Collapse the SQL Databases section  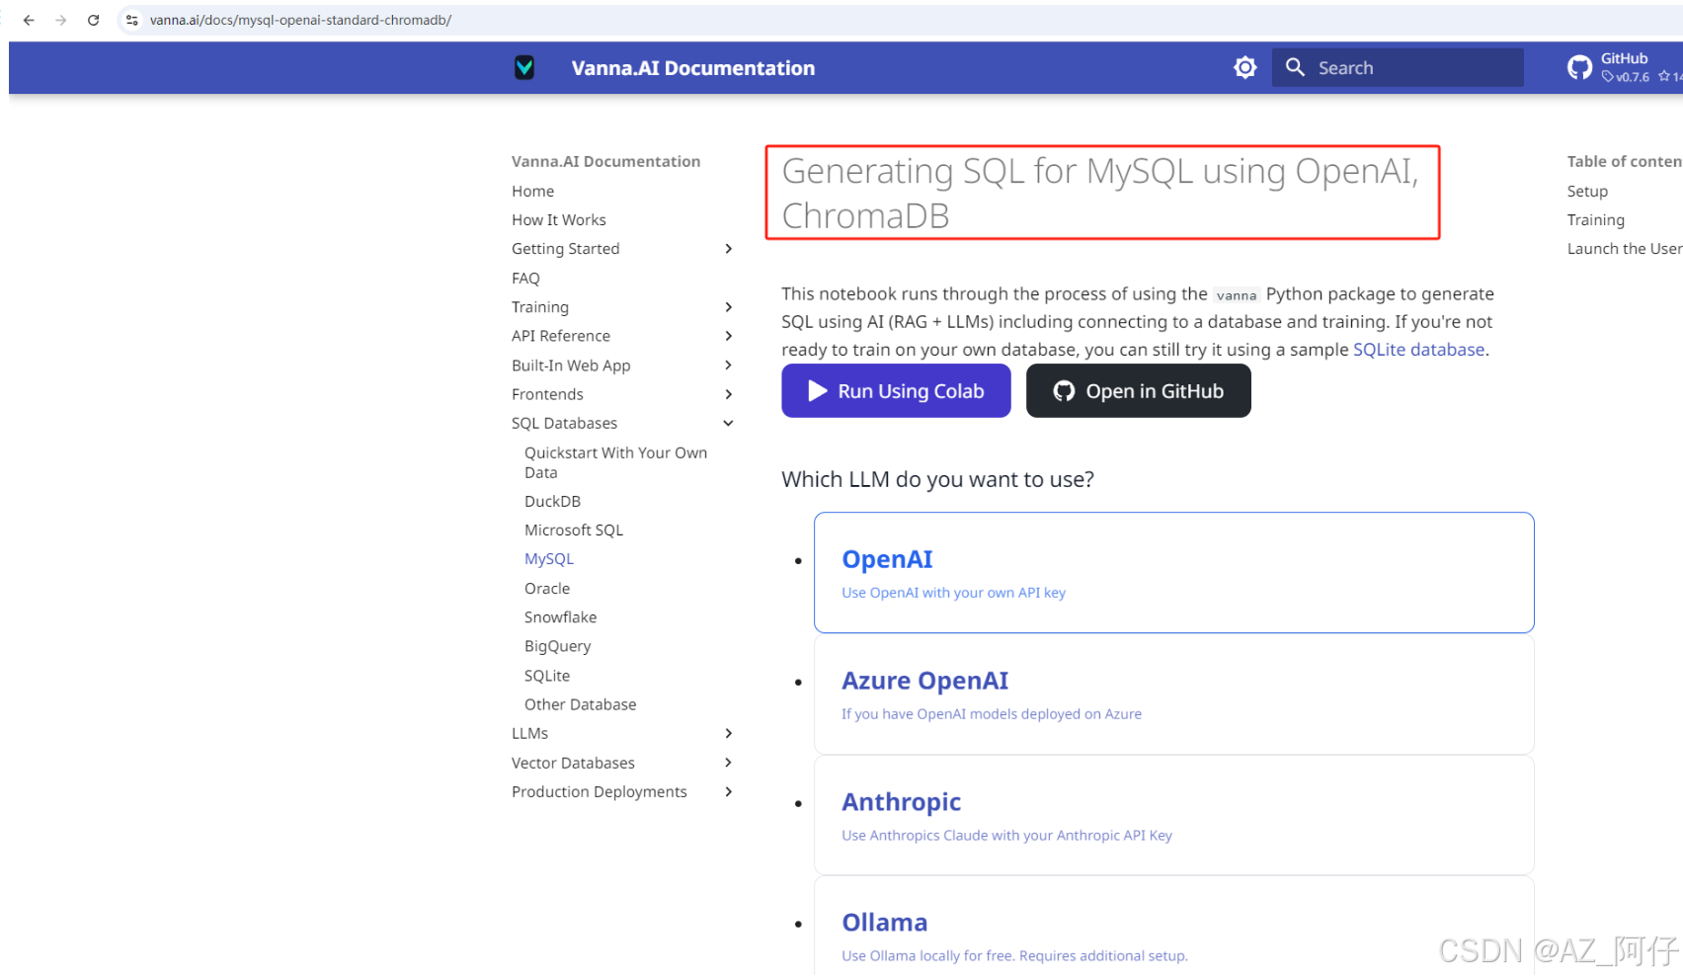(728, 423)
